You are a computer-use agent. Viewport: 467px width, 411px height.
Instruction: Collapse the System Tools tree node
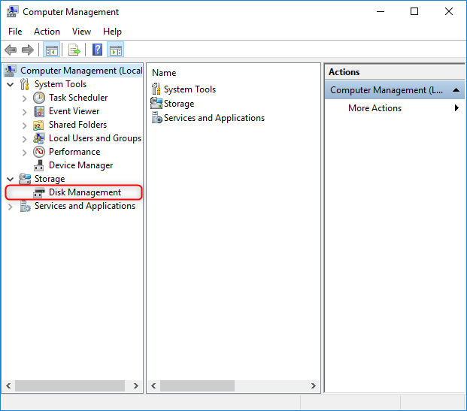(x=10, y=84)
